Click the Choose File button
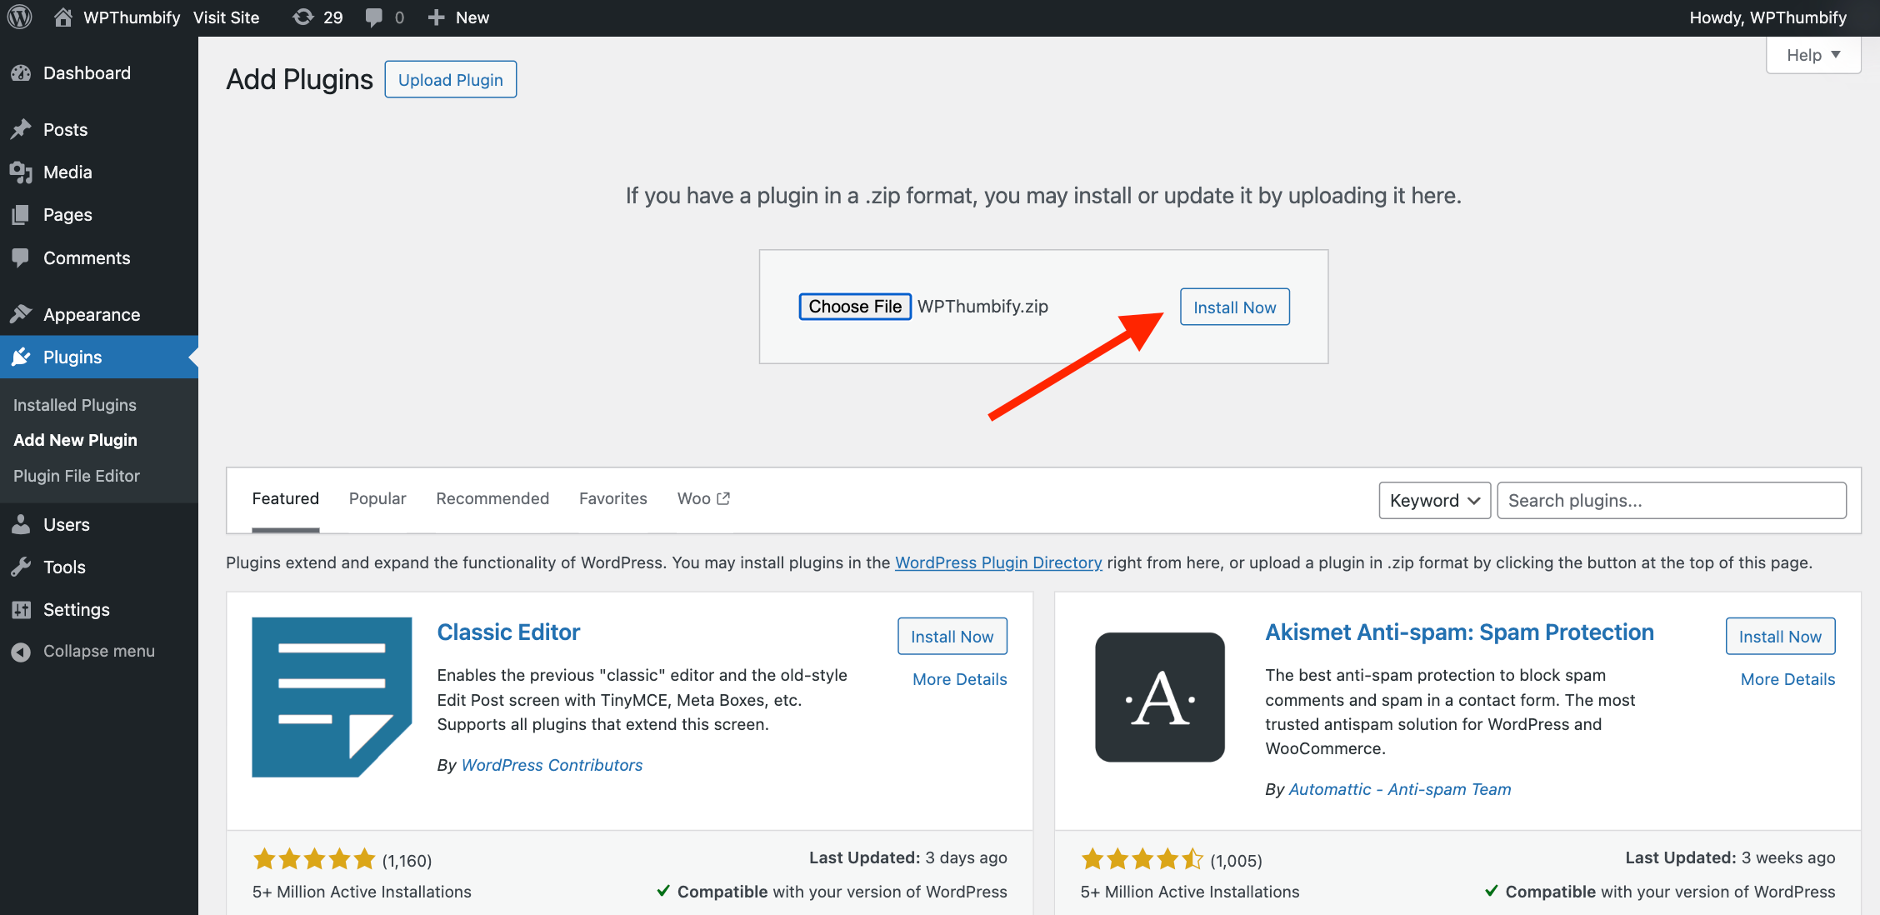The height and width of the screenshot is (915, 1880). coord(855,307)
